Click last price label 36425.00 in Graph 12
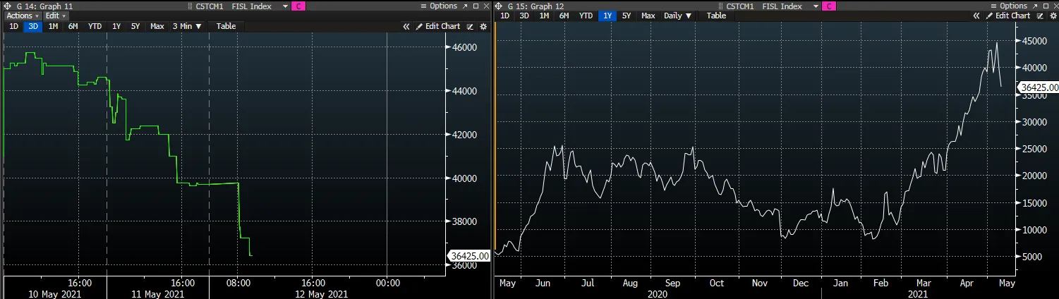The image size is (1059, 299). 1038,87
